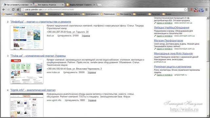The height and width of the screenshot is (118, 210).
Task: Click 'Украина' link next to www.ugmk.info
Action: [x=92, y=100]
